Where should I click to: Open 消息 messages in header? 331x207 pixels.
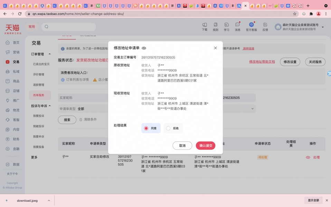click(238, 27)
